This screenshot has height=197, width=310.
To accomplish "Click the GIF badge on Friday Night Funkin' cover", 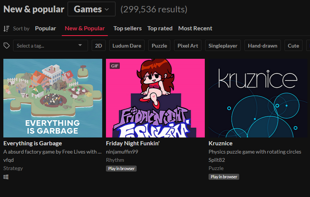I will pos(115,66).
